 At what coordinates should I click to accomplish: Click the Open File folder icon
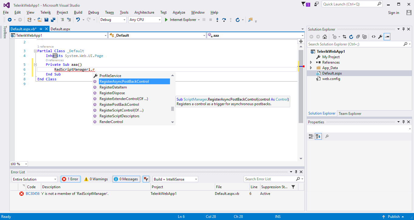[x=39, y=20]
